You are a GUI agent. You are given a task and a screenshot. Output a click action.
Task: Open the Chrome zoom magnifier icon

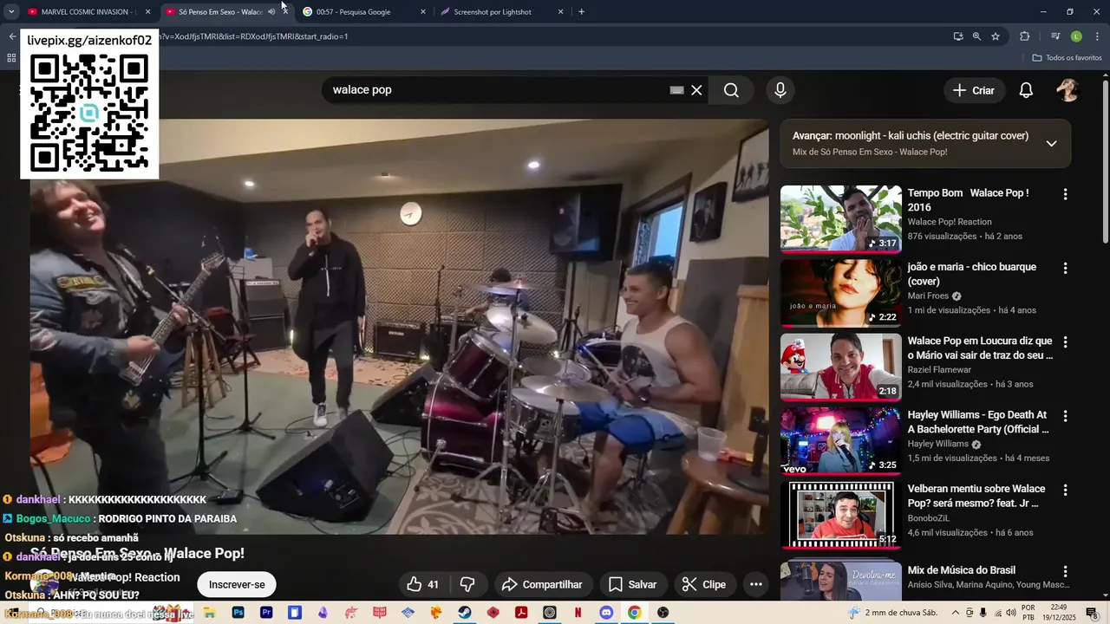(976, 36)
